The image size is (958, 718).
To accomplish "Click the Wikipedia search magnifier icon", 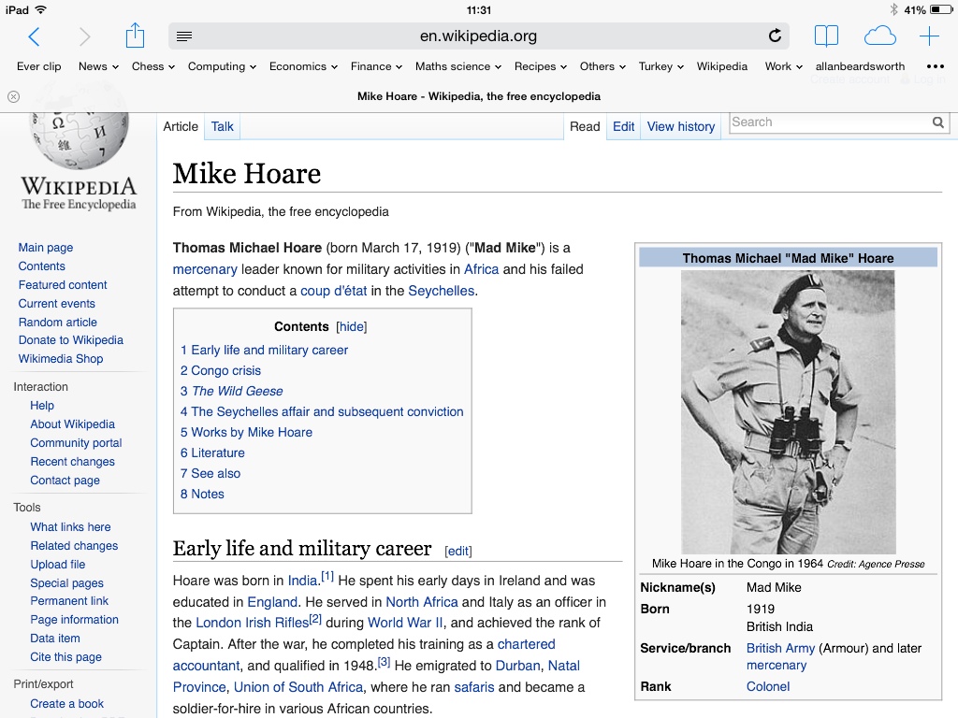I will click(938, 122).
